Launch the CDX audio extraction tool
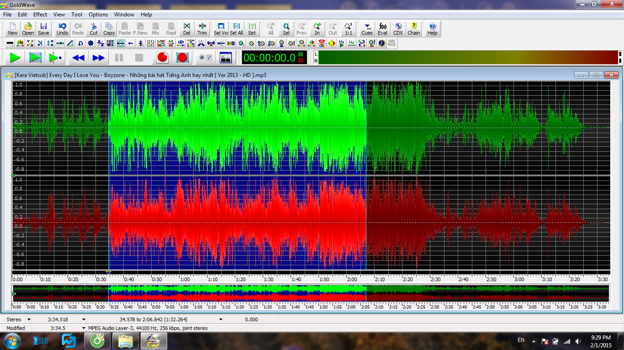 click(398, 29)
